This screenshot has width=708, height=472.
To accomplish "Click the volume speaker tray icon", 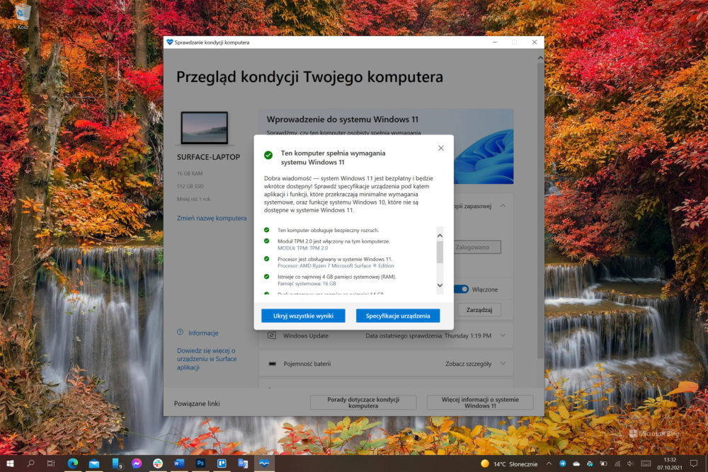I will pyautogui.click(x=630, y=464).
